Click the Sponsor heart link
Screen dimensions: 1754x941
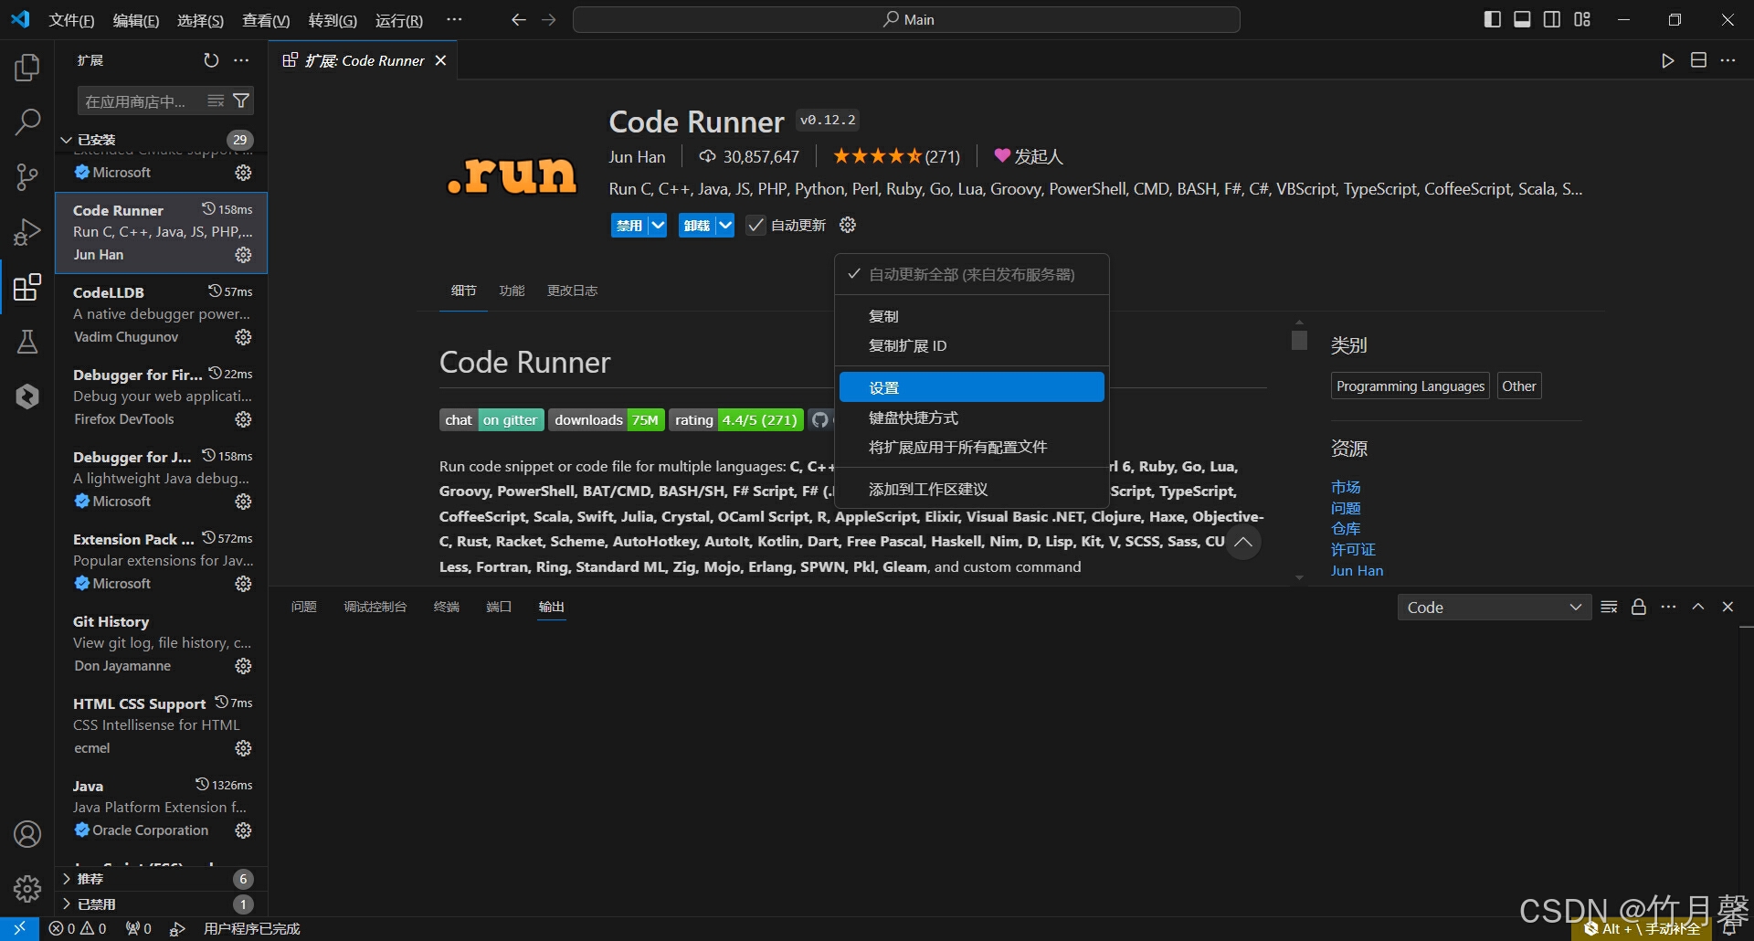(x=1029, y=156)
